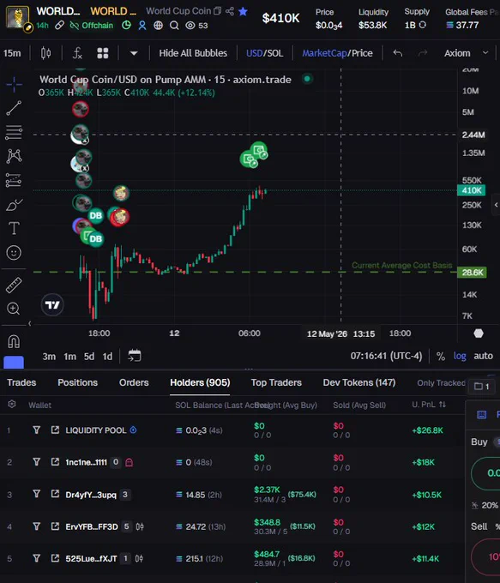500x583 pixels.
Task: Open the Top Traders tab
Action: [x=276, y=382]
